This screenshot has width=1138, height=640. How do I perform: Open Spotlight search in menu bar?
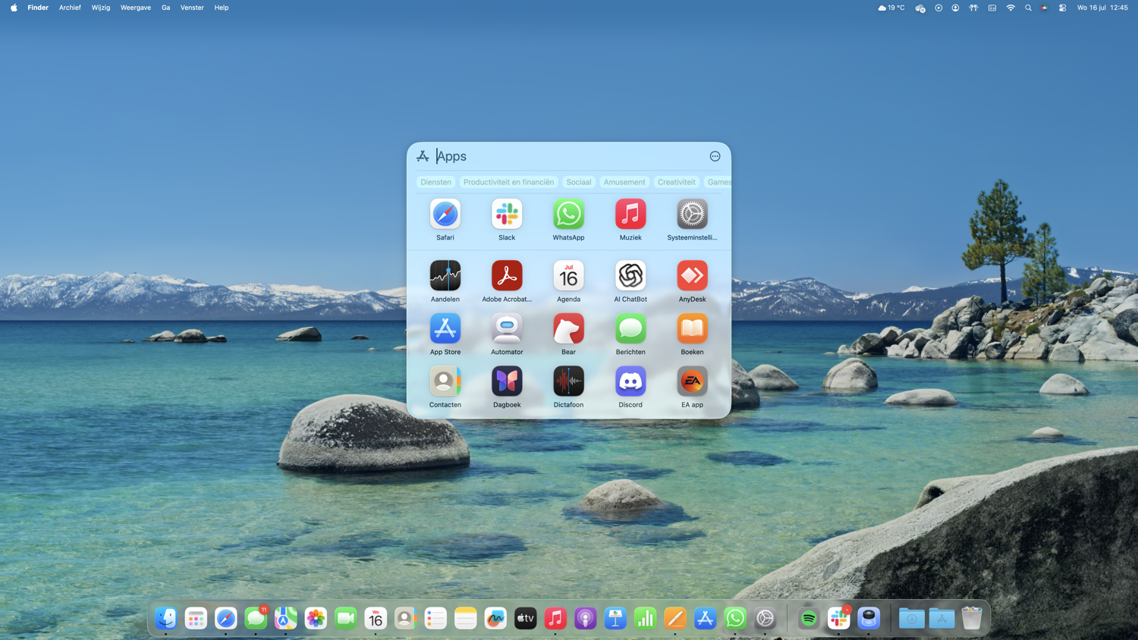1028,8
